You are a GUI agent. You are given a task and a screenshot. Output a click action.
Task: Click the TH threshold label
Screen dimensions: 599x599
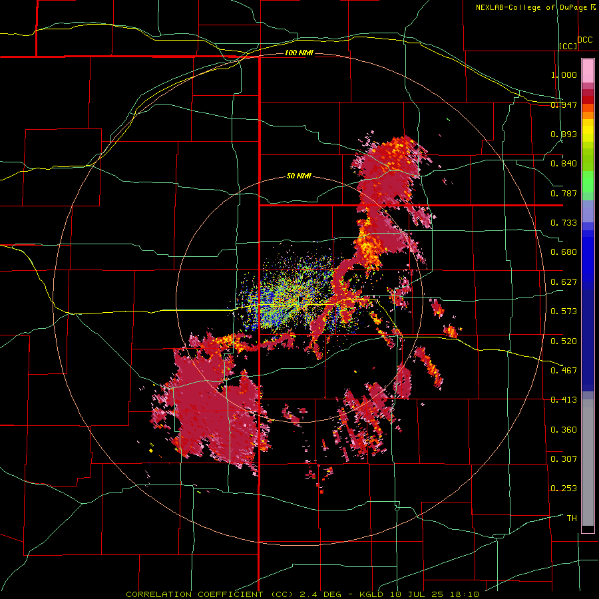pyautogui.click(x=572, y=518)
